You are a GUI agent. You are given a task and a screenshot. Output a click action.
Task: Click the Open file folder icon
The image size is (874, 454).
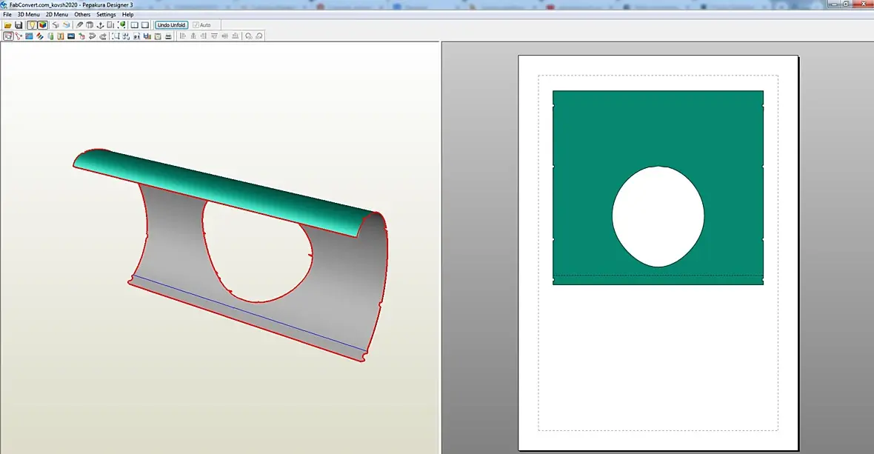[8, 25]
